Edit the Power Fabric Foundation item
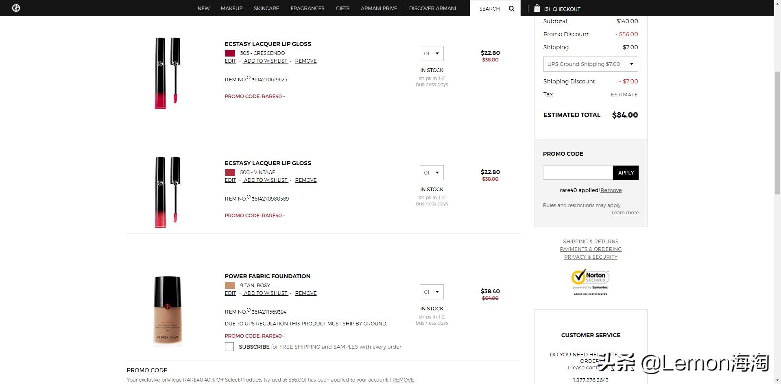 (x=230, y=293)
